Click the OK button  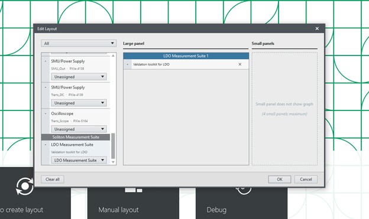(280, 179)
